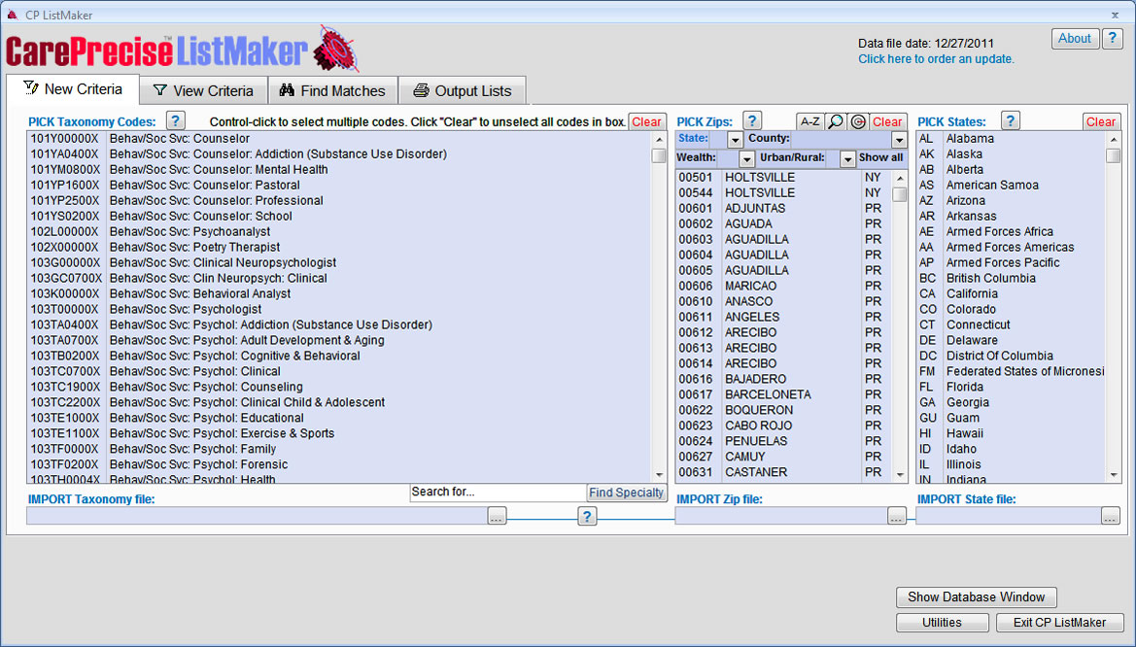Click the help icon beside About

coord(1112,39)
